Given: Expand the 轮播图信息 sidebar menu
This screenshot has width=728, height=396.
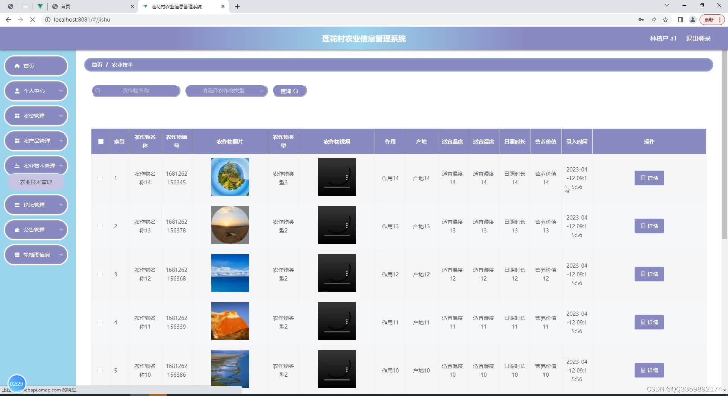Looking at the screenshot, I should 36,255.
